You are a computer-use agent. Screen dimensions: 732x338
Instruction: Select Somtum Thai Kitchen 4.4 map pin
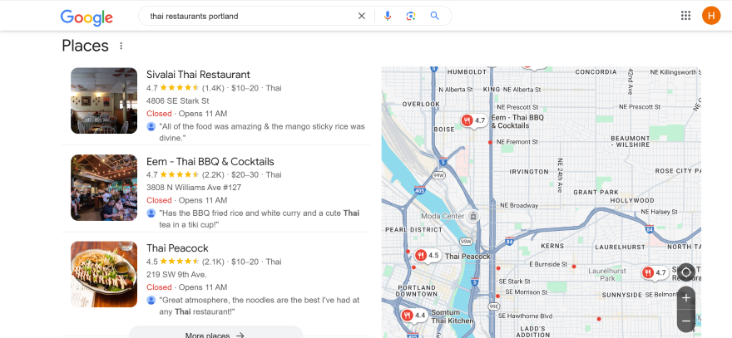pos(414,316)
